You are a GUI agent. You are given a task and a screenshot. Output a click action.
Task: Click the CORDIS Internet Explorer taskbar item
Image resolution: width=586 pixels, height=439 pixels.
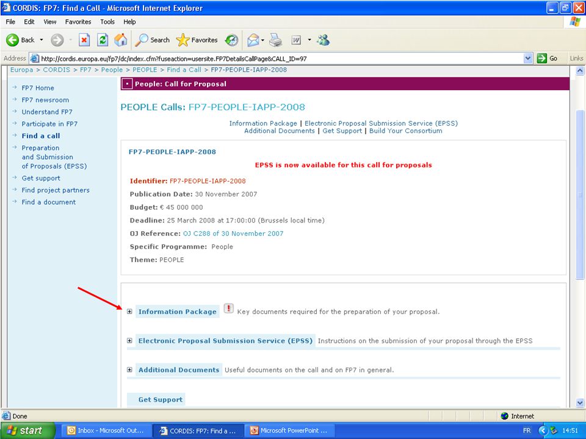point(198,430)
